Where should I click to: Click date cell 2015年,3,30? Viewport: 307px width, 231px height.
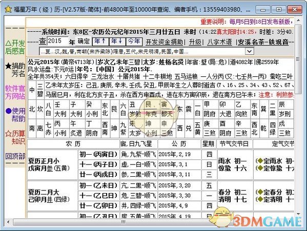point(179,196)
